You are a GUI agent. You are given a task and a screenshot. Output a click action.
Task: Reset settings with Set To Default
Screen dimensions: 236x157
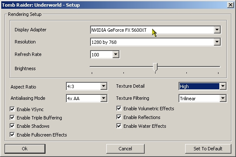(x=208, y=149)
